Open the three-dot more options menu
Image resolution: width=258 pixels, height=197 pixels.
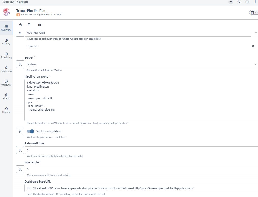[x=255, y=2]
